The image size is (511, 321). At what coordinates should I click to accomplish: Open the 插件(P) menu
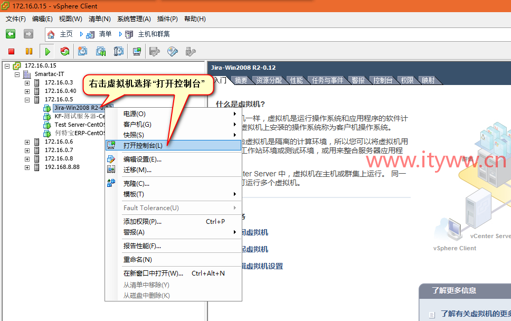point(167,19)
